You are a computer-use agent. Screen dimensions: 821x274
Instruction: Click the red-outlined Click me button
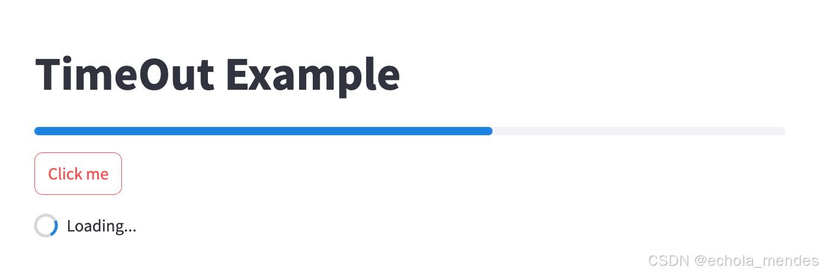click(78, 174)
